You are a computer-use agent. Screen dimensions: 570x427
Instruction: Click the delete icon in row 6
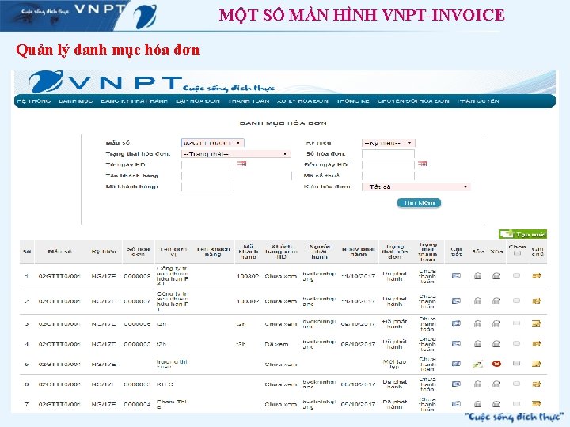coord(496,384)
